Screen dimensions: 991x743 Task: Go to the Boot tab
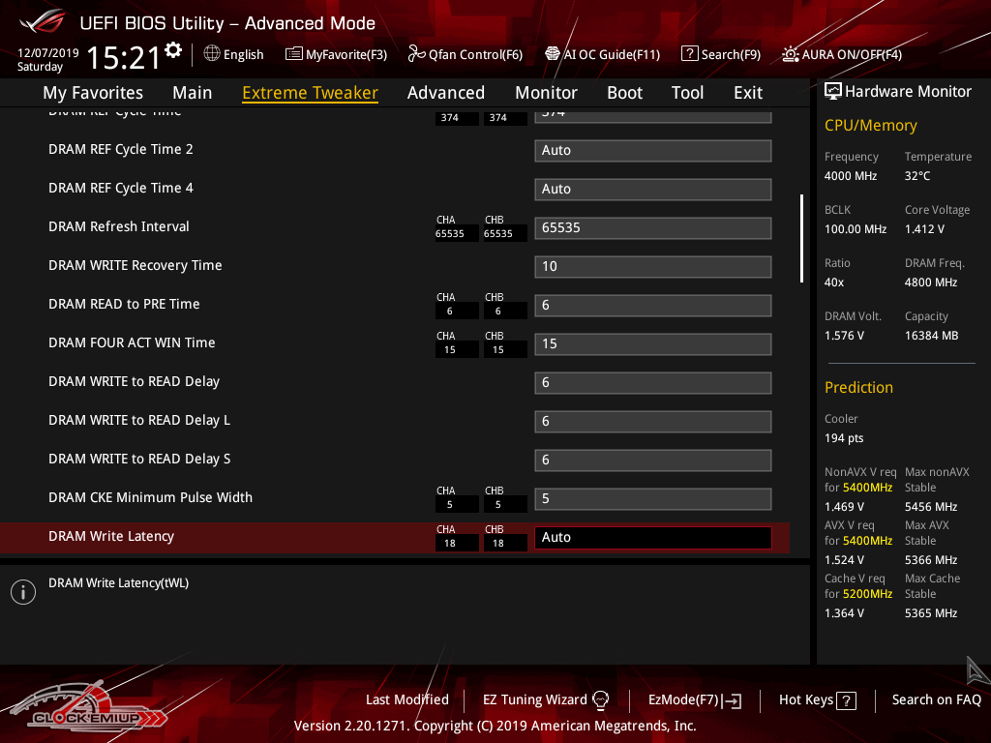(624, 93)
